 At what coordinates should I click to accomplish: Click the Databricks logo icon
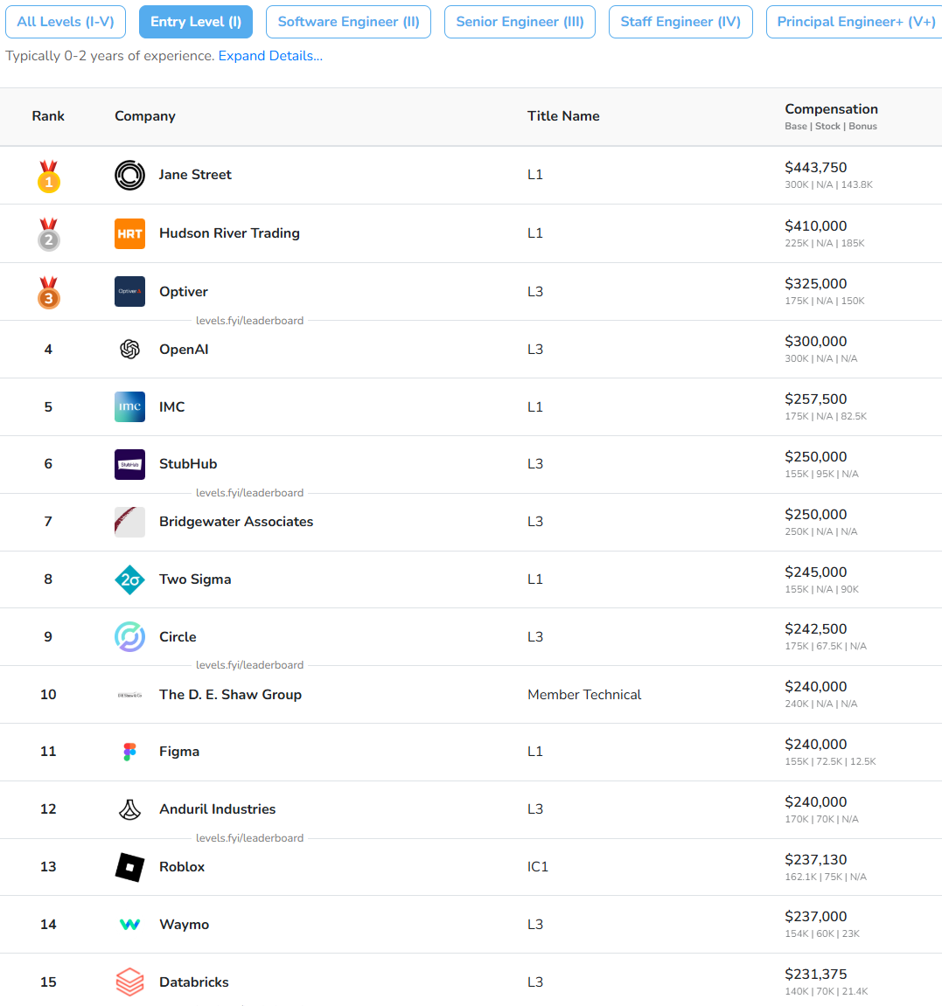pos(129,982)
